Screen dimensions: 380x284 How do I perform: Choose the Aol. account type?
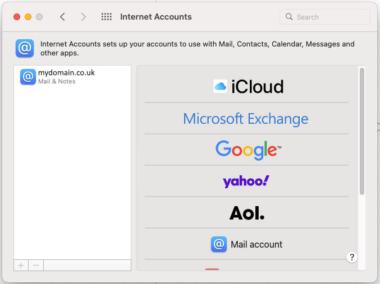click(x=247, y=213)
